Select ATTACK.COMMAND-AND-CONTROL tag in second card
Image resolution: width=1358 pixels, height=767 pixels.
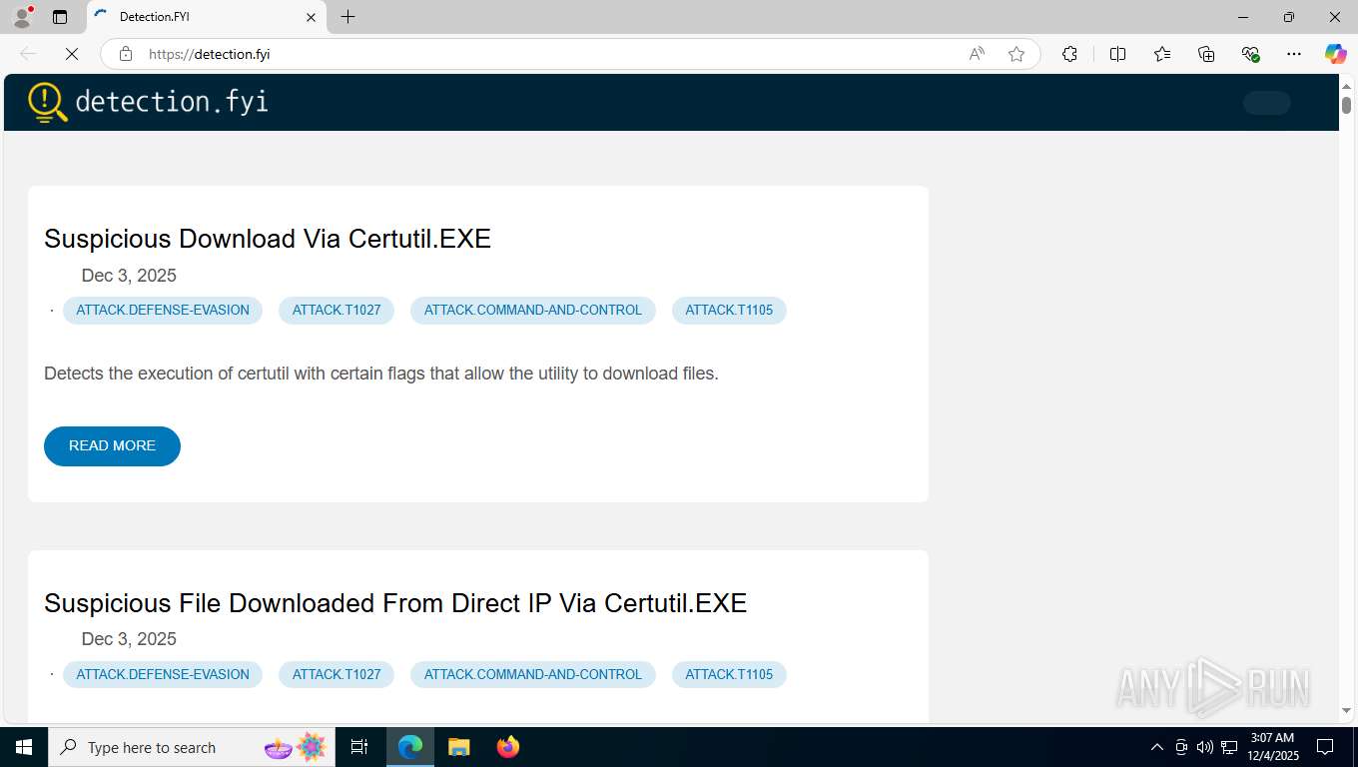click(x=533, y=674)
